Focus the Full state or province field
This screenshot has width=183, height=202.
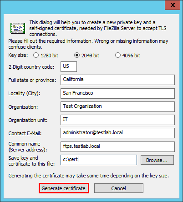[117, 80]
